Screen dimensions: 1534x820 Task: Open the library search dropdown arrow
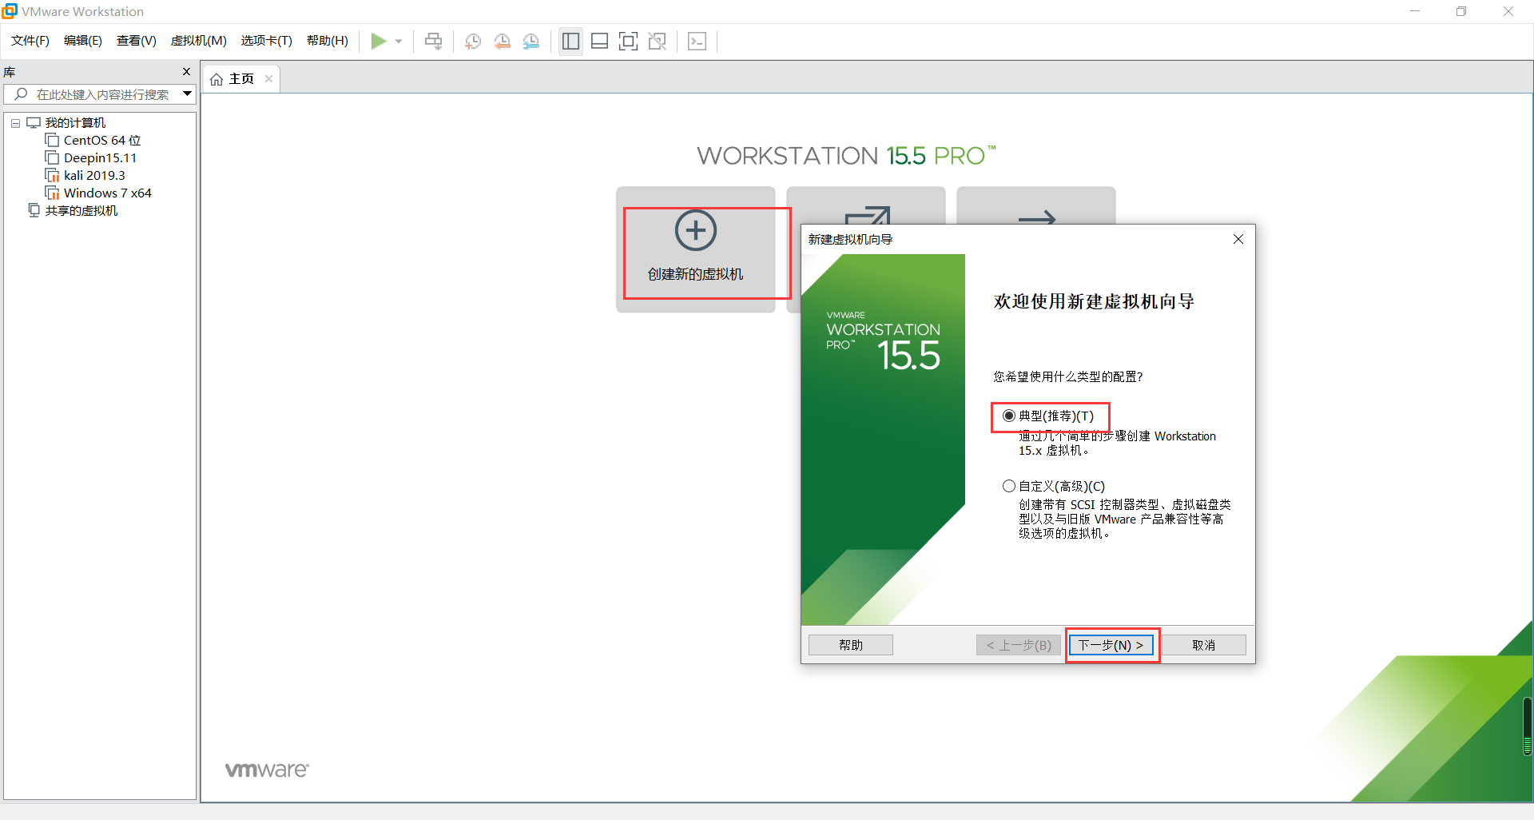pyautogui.click(x=187, y=94)
